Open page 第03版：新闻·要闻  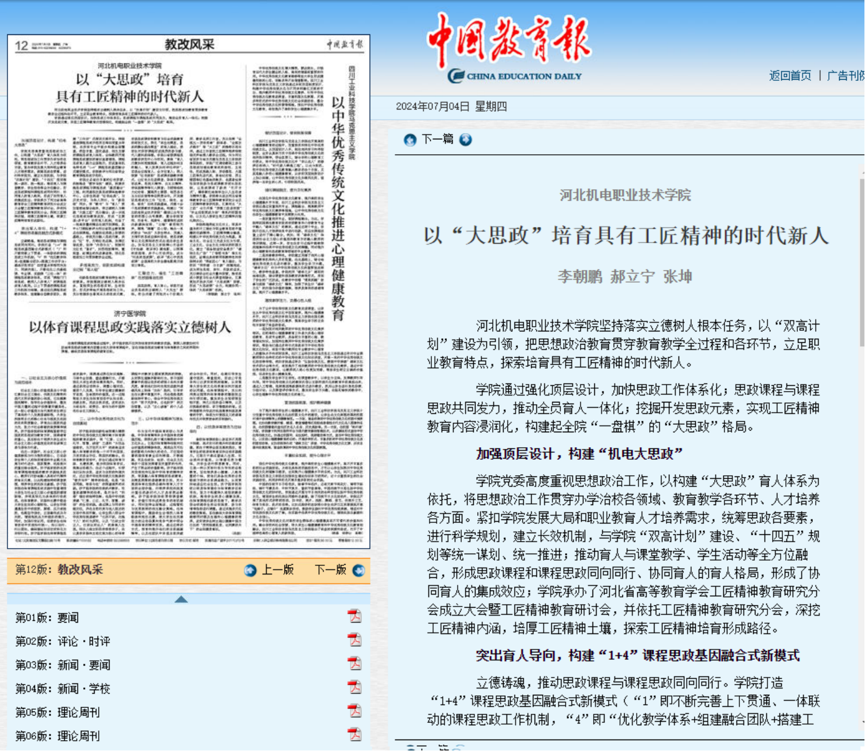(x=63, y=665)
